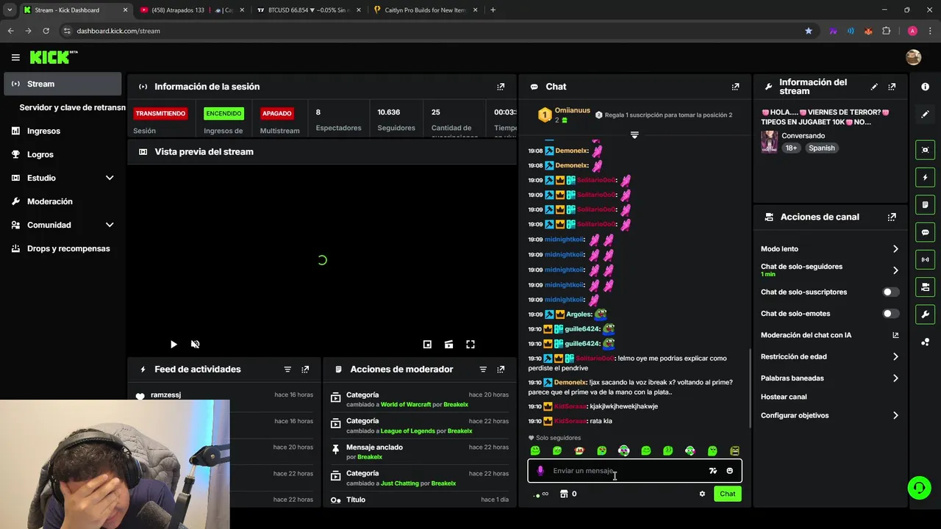
Task: Switch to the Caitlyn Pro Builds browser tab
Action: click(425, 10)
